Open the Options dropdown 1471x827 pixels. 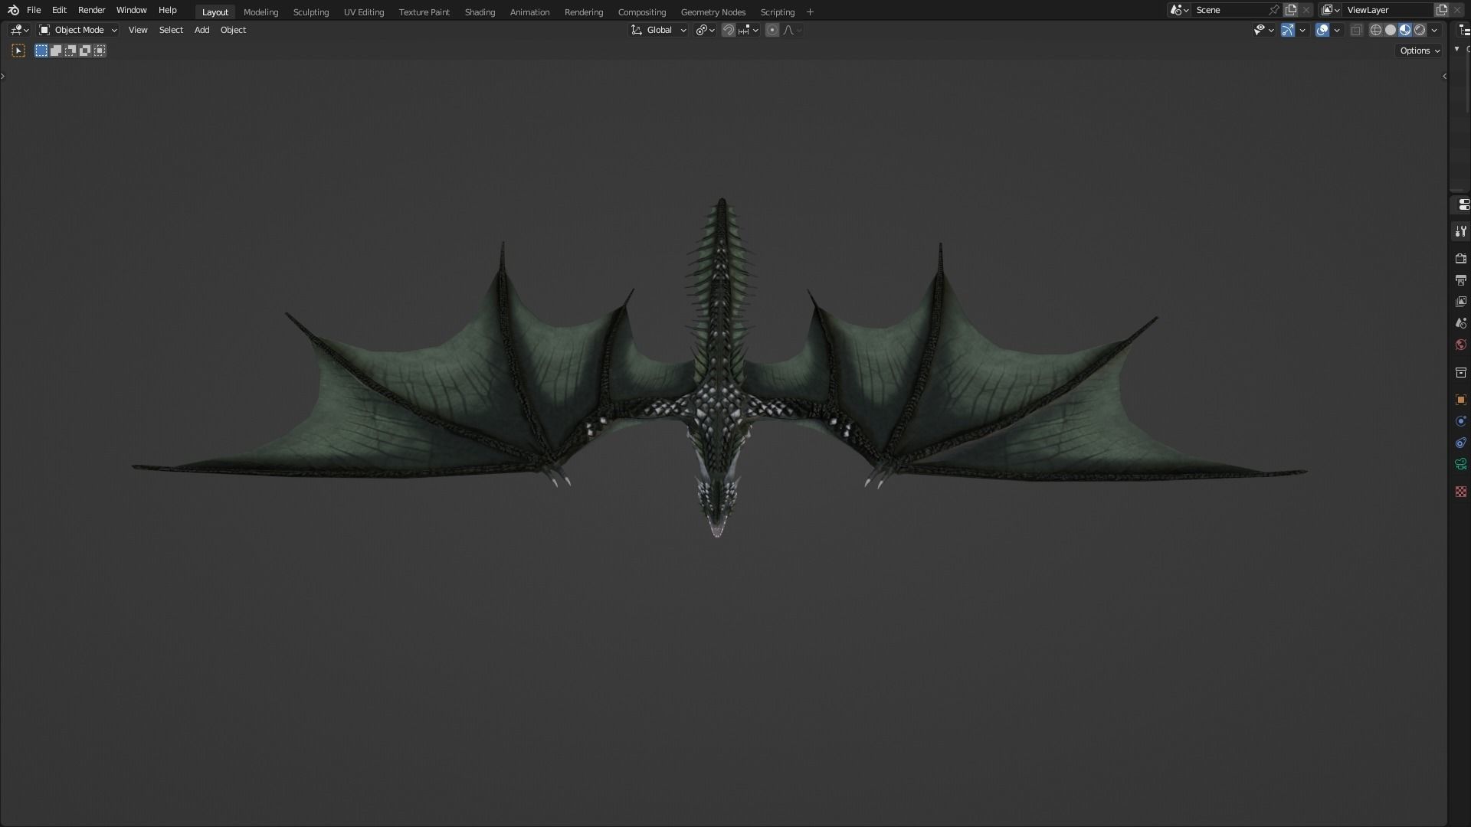pyautogui.click(x=1419, y=51)
